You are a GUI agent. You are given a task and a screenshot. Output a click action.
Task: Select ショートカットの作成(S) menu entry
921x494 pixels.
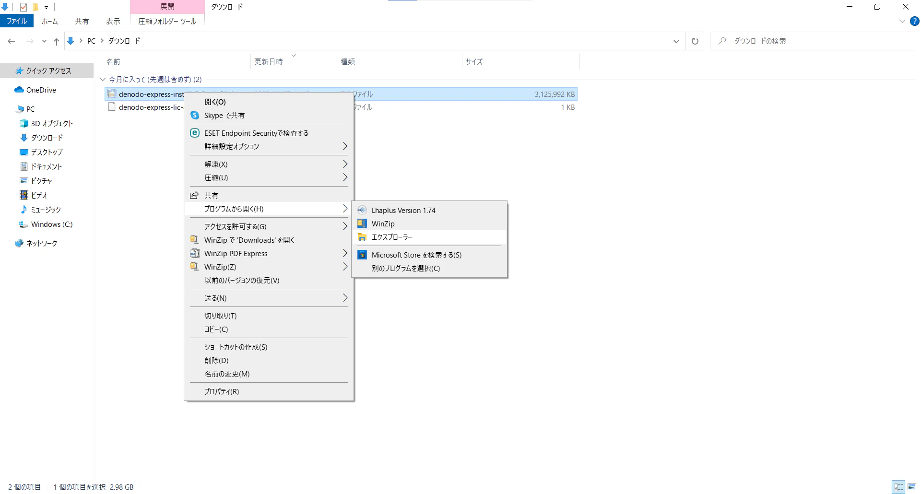click(269, 347)
